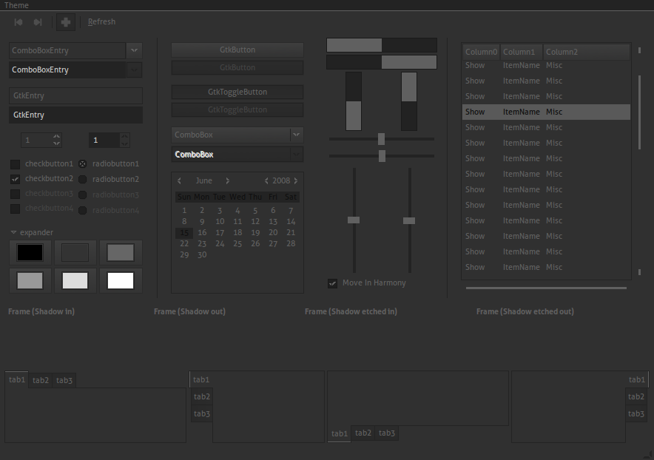Screen dimensions: 654x460
Task: Click the left vertical slider handle
Action: [354, 220]
